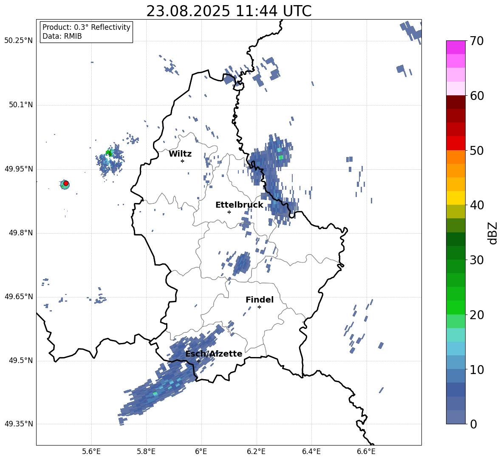This screenshot has width=503, height=460.
Task: Click the 5.6°E longitude label
Action: click(91, 451)
